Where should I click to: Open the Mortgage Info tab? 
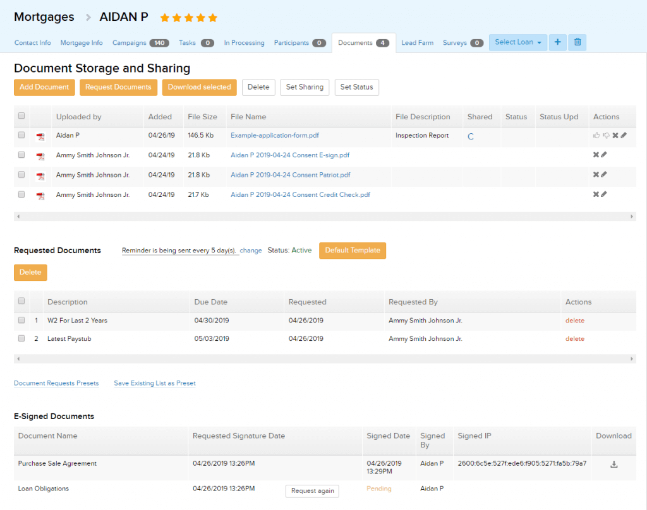82,43
